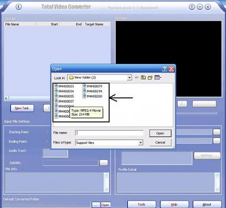Click the File Info scrollbar up arrow
Viewport: 226px width, 208px height.
pos(106,175)
